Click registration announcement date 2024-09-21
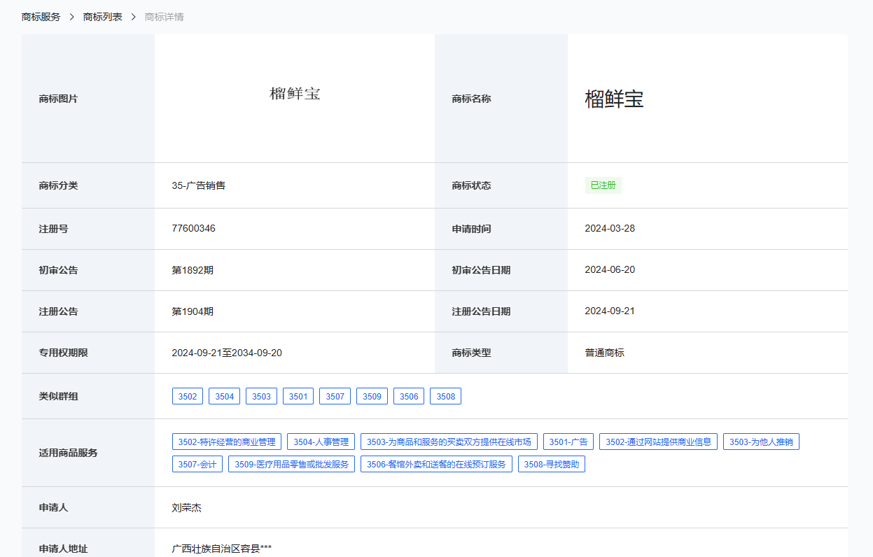 [610, 311]
